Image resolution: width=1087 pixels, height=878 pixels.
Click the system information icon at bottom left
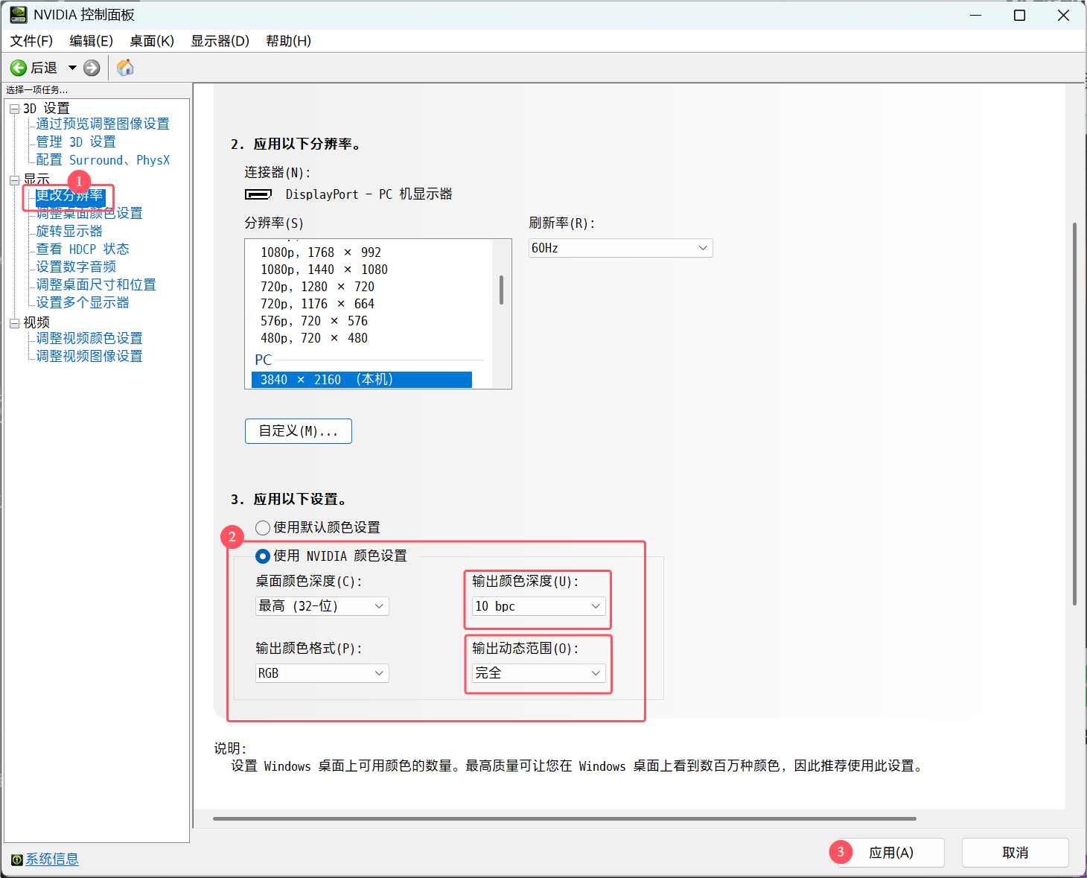(x=16, y=859)
